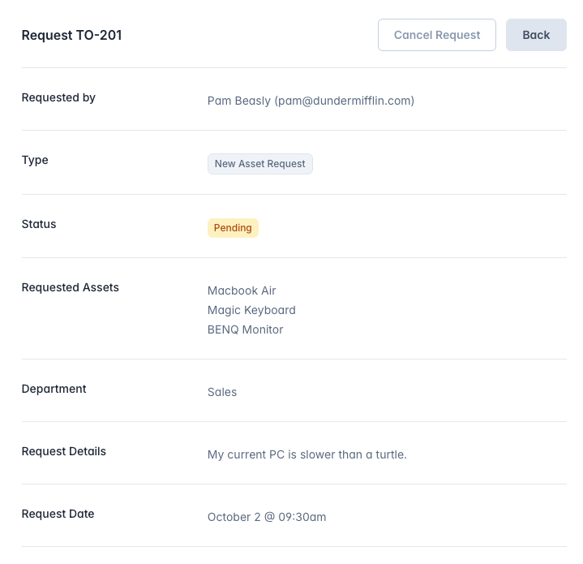Viewport: 583px width, 564px height.
Task: Click the Requested by field label
Action: tap(58, 97)
